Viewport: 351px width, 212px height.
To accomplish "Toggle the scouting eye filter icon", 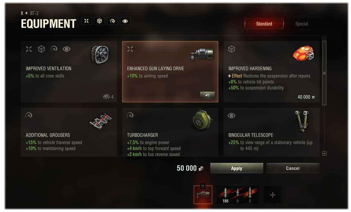I will pyautogui.click(x=125, y=21).
